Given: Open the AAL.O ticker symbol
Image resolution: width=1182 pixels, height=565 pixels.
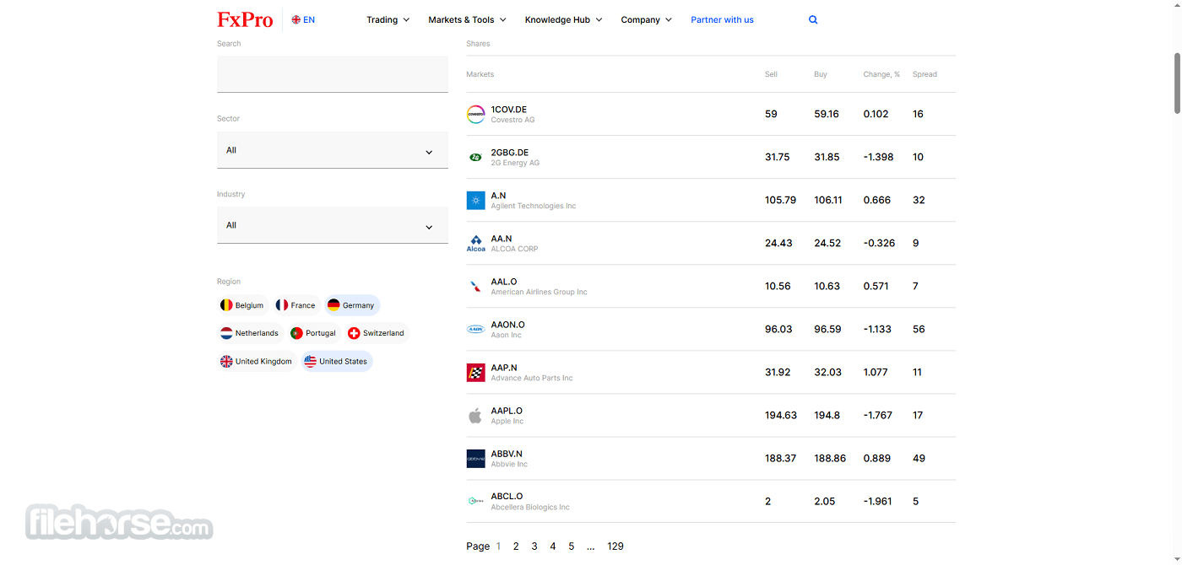Looking at the screenshot, I should click(x=504, y=282).
